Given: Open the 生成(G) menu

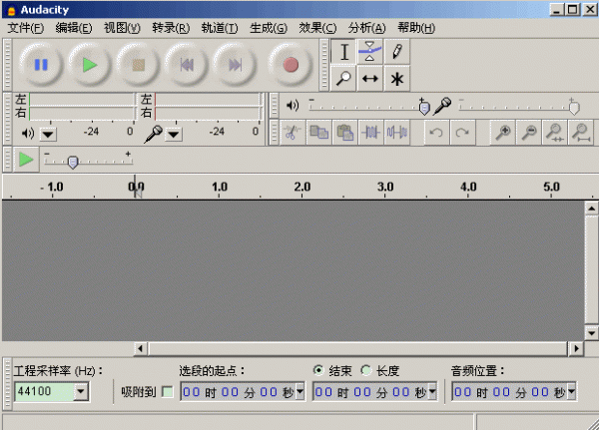Looking at the screenshot, I should [x=269, y=28].
